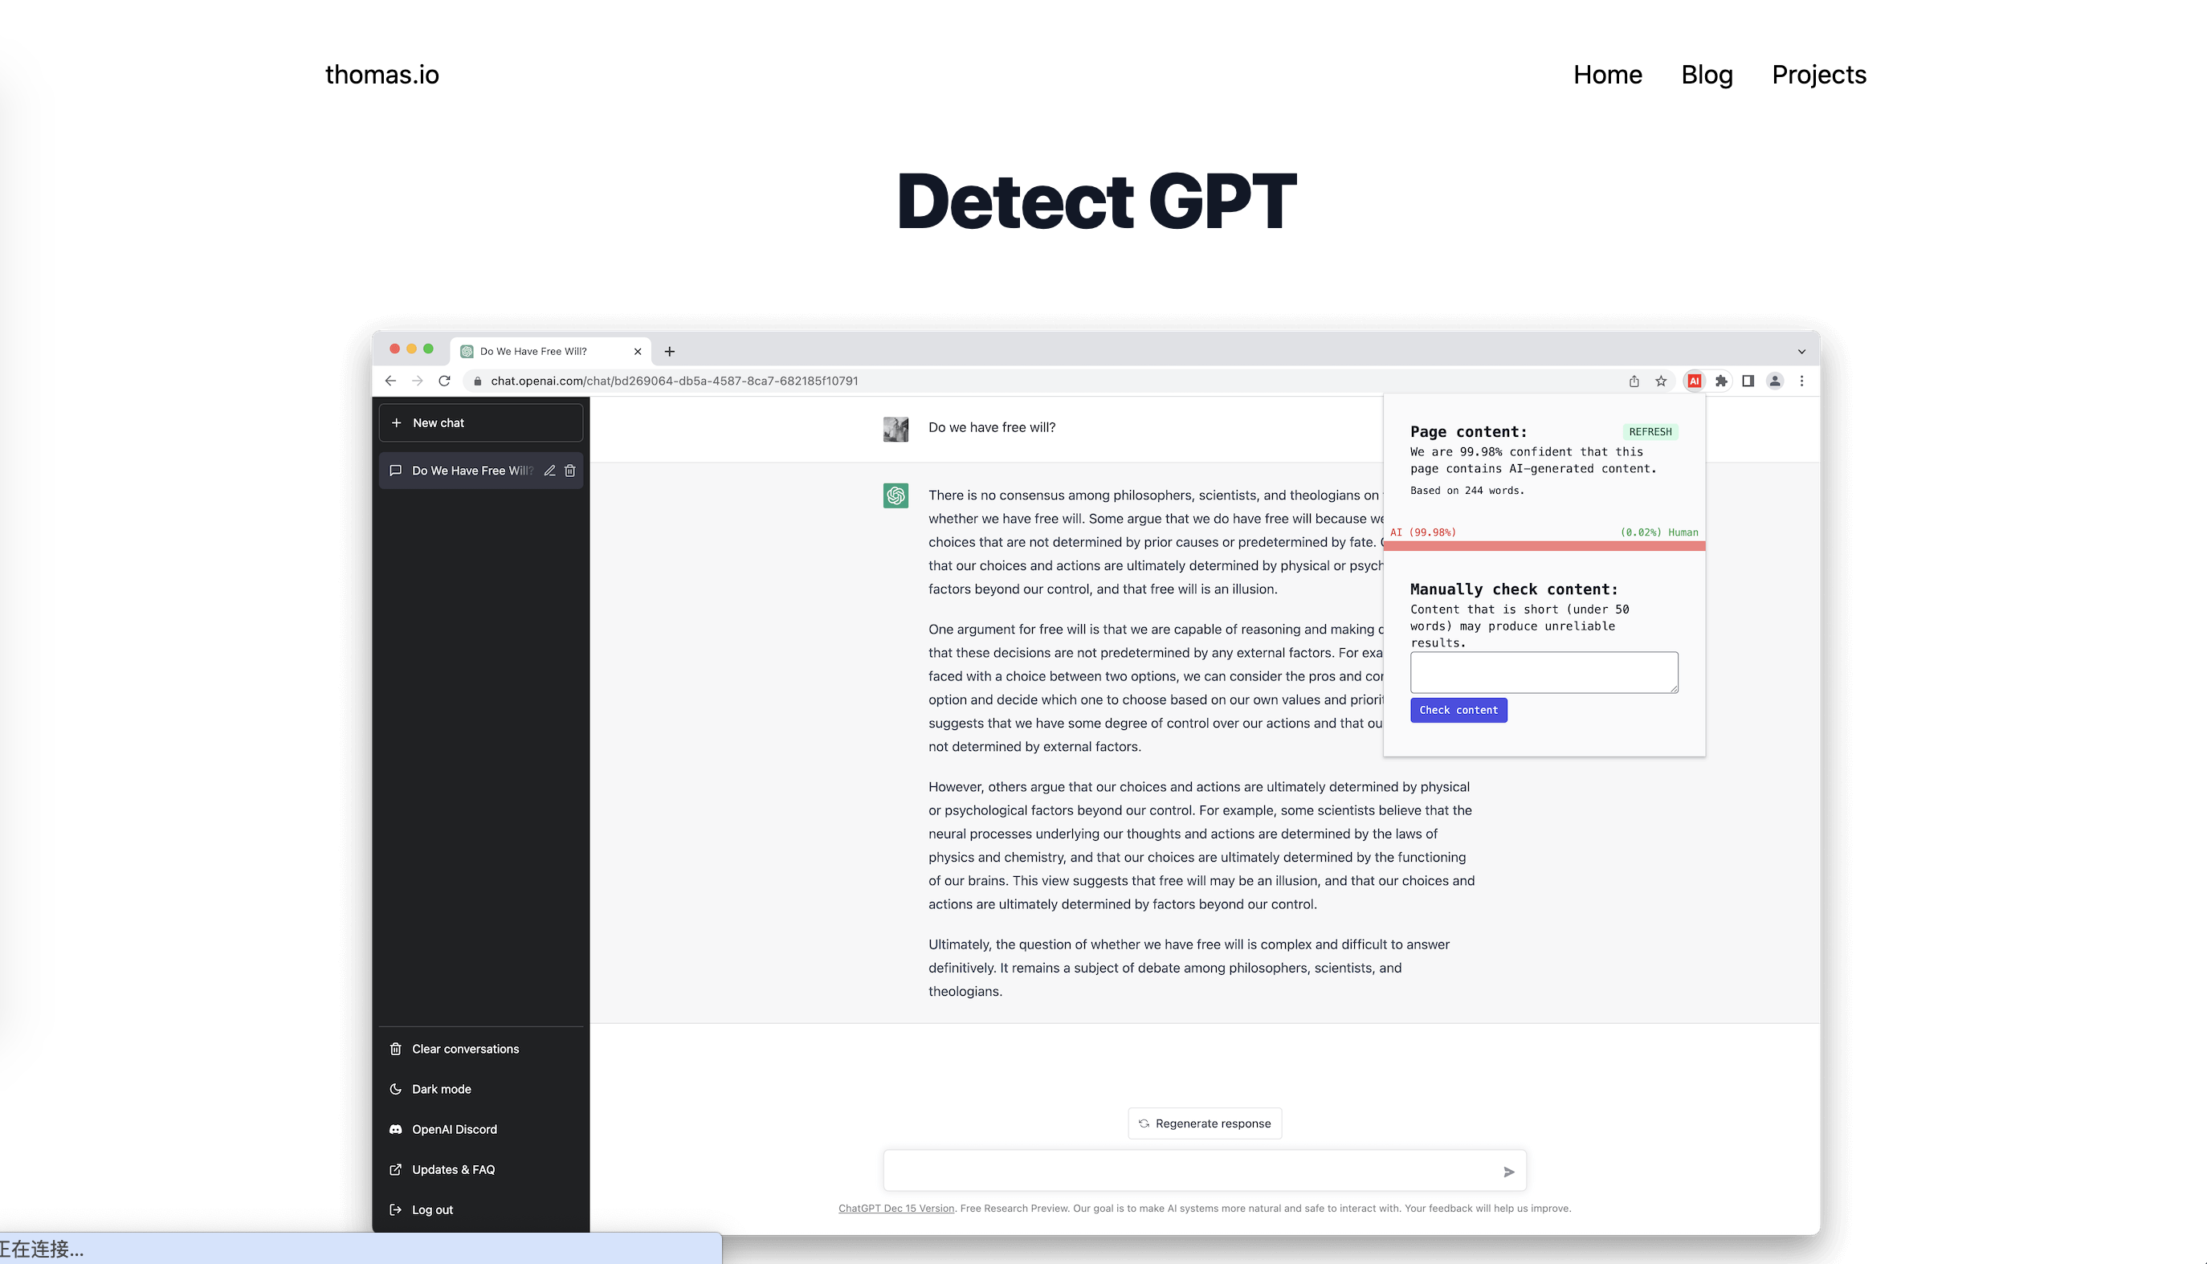Click the red window close traffic light
Image resolution: width=2207 pixels, height=1264 pixels.
(x=395, y=349)
